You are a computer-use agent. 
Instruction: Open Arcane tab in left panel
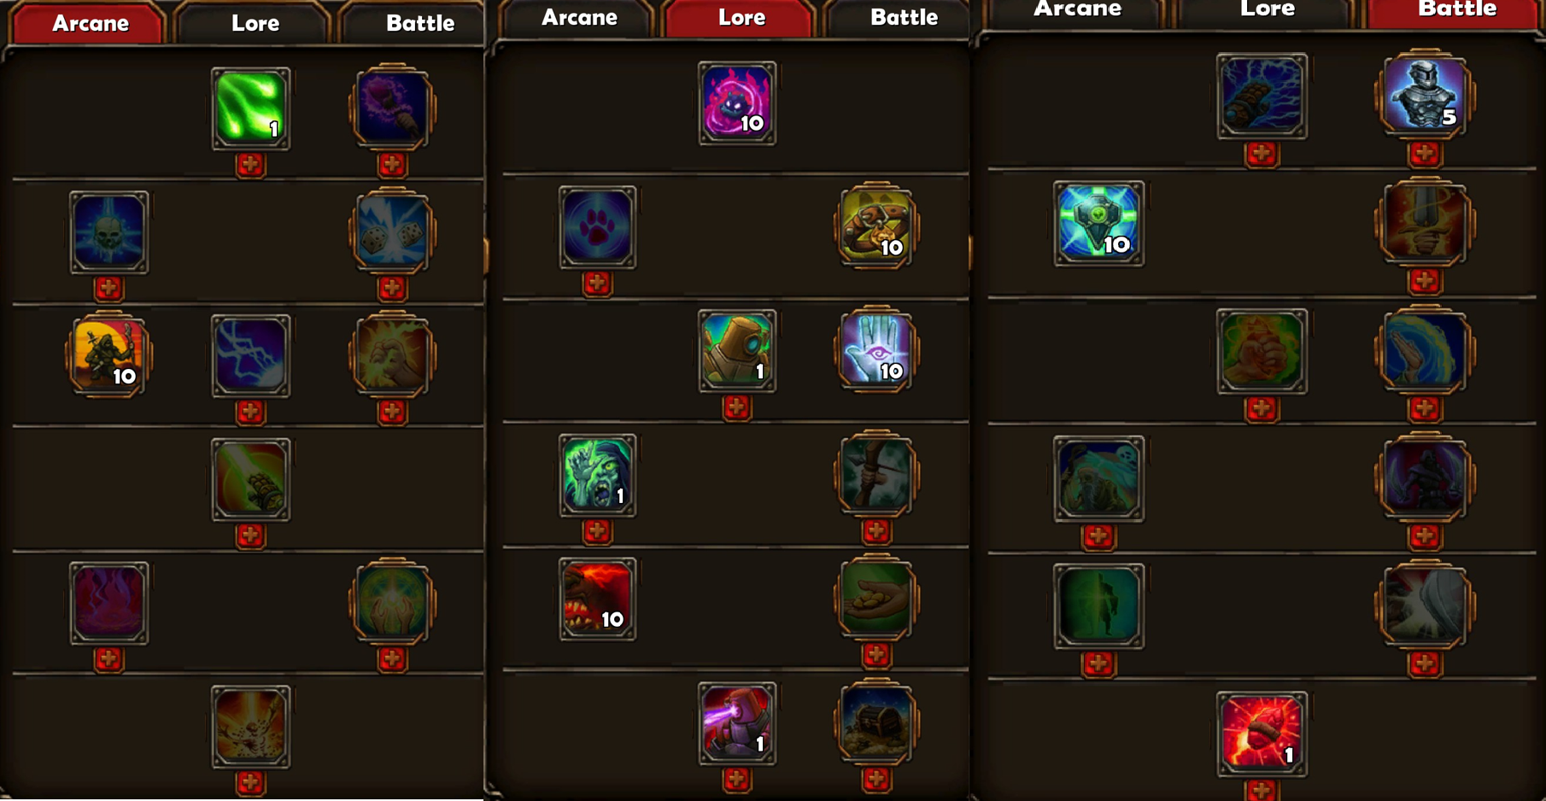point(89,23)
